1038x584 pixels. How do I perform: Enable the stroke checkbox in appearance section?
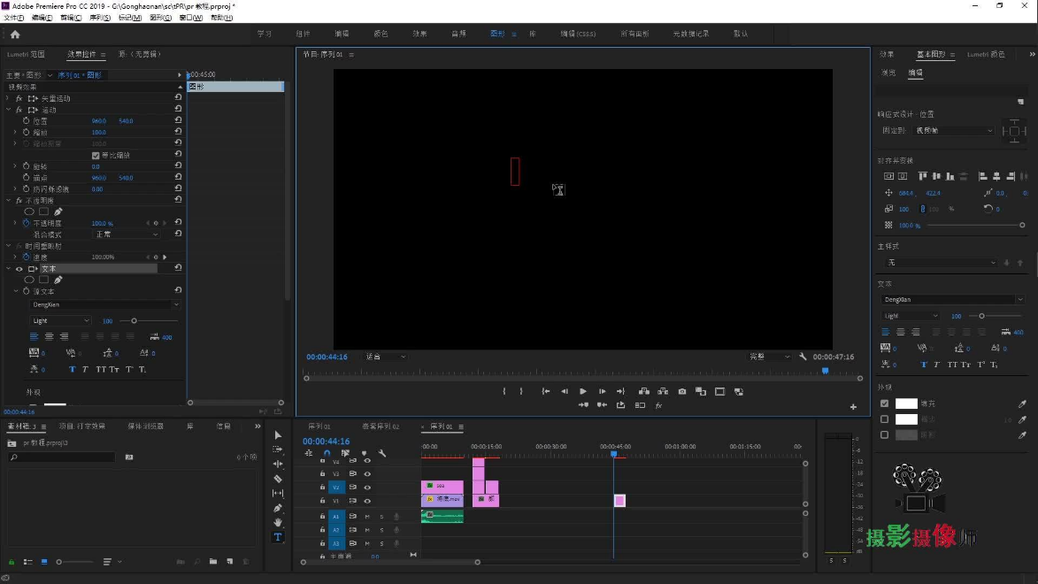(x=884, y=419)
